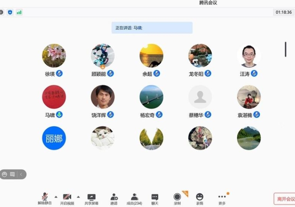Open the emoji reactions (表情) menu
295x207 pixels.
tap(199, 198)
